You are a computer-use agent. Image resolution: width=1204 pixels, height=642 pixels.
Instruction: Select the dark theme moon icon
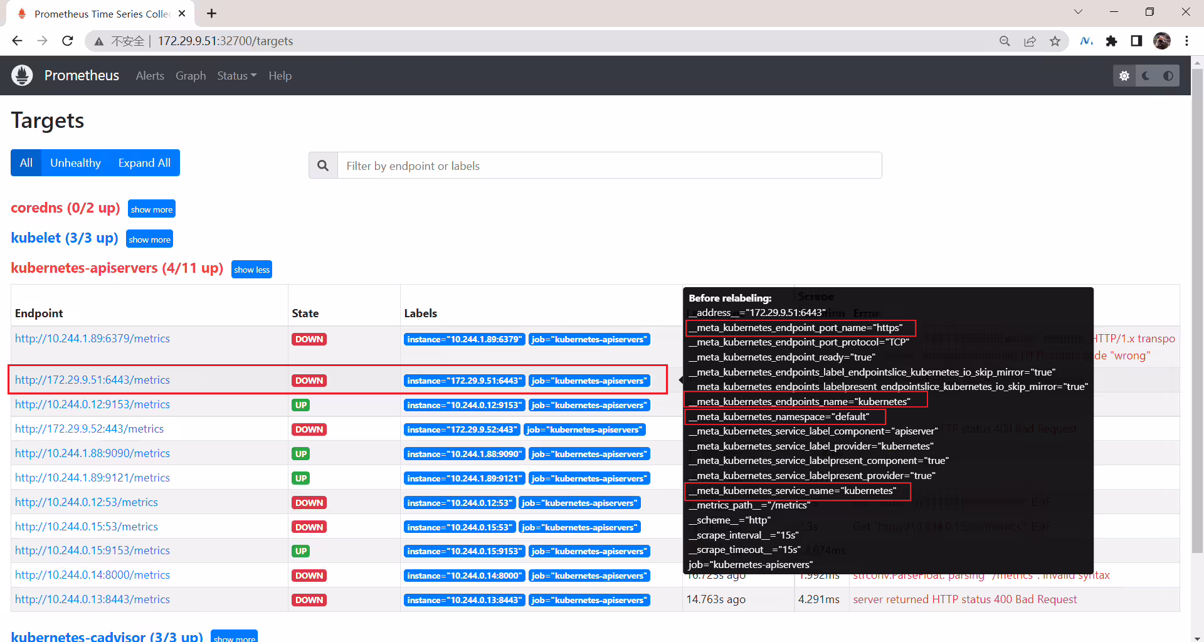pyautogui.click(x=1146, y=76)
